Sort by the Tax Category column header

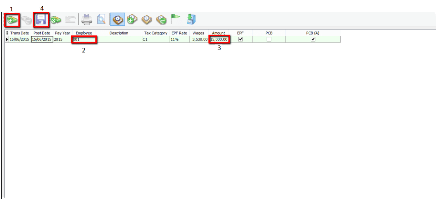(156, 33)
